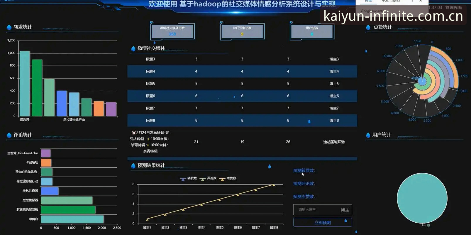Select the 用户总数 card showing 8
The width and height of the screenshot is (471, 235).
(x=312, y=31)
